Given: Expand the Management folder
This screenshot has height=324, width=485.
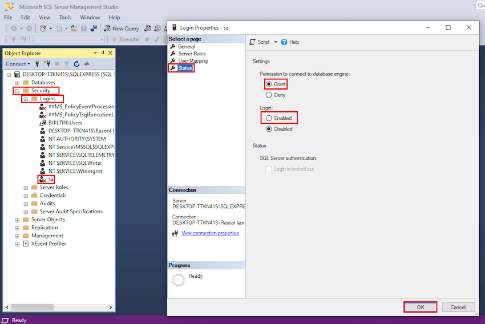Looking at the screenshot, I should pyautogui.click(x=17, y=236).
